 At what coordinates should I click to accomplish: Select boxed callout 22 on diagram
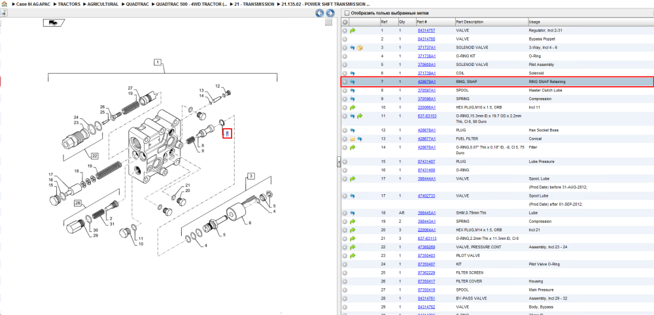[95, 156]
